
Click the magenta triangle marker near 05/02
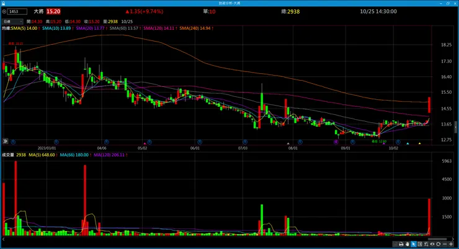[145, 143]
